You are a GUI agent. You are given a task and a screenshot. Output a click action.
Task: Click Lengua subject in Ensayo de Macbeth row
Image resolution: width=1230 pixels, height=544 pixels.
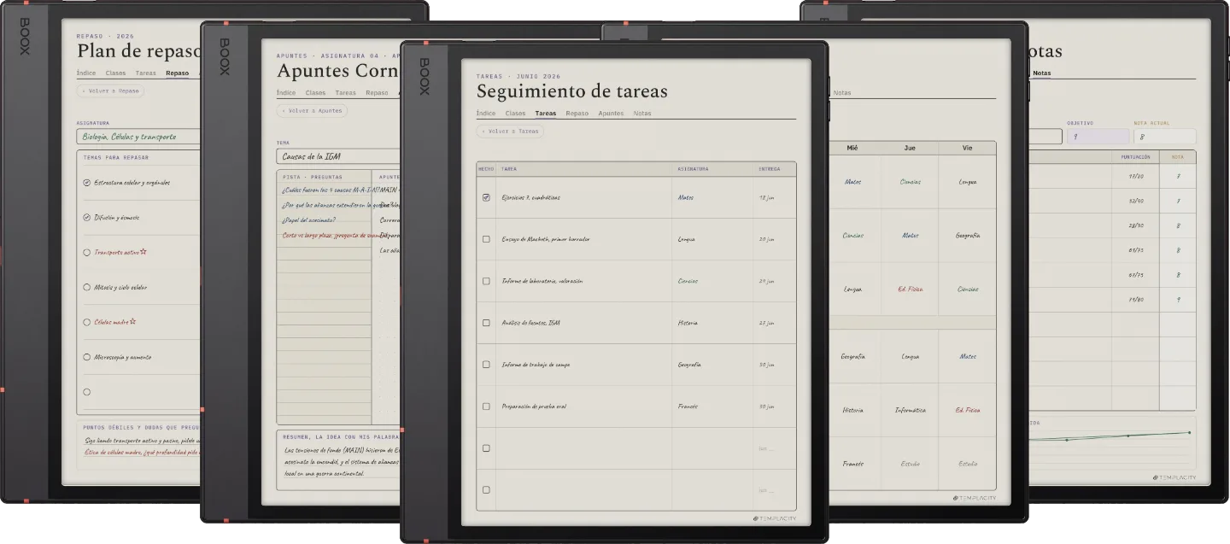(x=688, y=239)
